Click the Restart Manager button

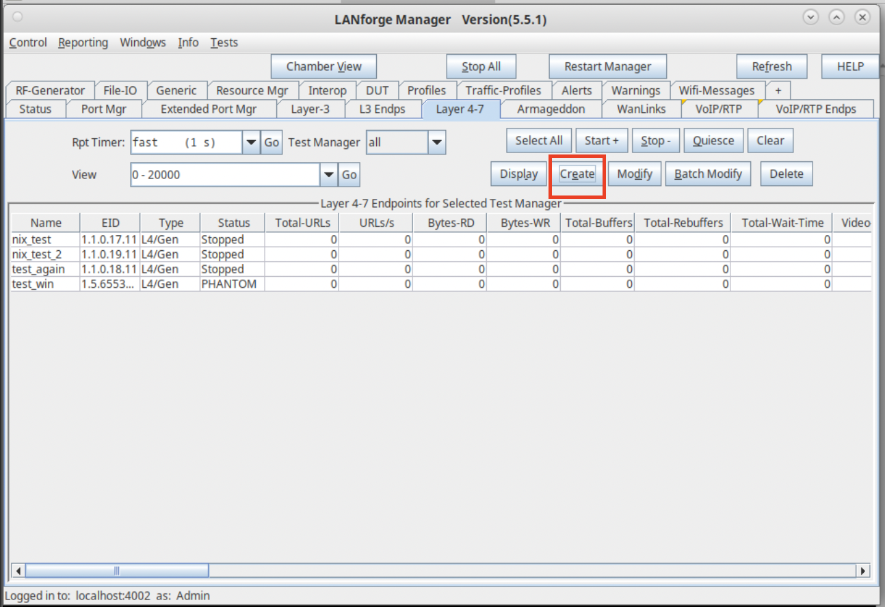(x=607, y=66)
